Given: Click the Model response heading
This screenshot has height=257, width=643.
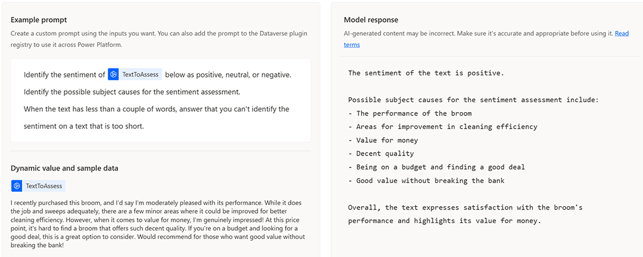Looking at the screenshot, I should pyautogui.click(x=370, y=20).
